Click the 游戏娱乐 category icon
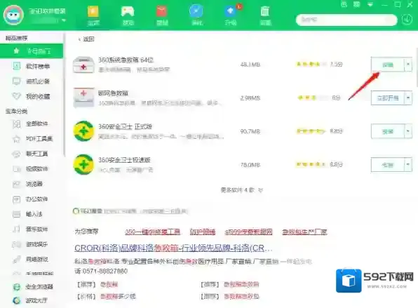This screenshot has height=308, width=418. click(x=17, y=244)
